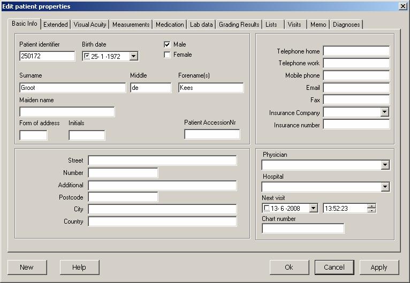
Task: Expand the Hospital dropdown list
Action: [x=385, y=187]
